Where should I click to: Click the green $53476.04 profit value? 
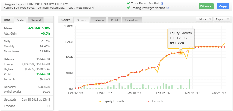click(43, 74)
